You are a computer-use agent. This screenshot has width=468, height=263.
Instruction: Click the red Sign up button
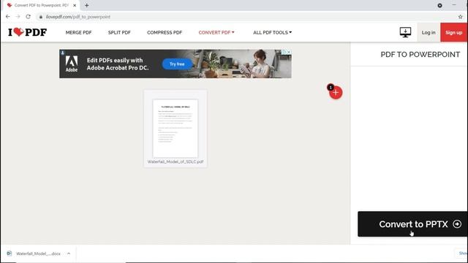(x=453, y=32)
